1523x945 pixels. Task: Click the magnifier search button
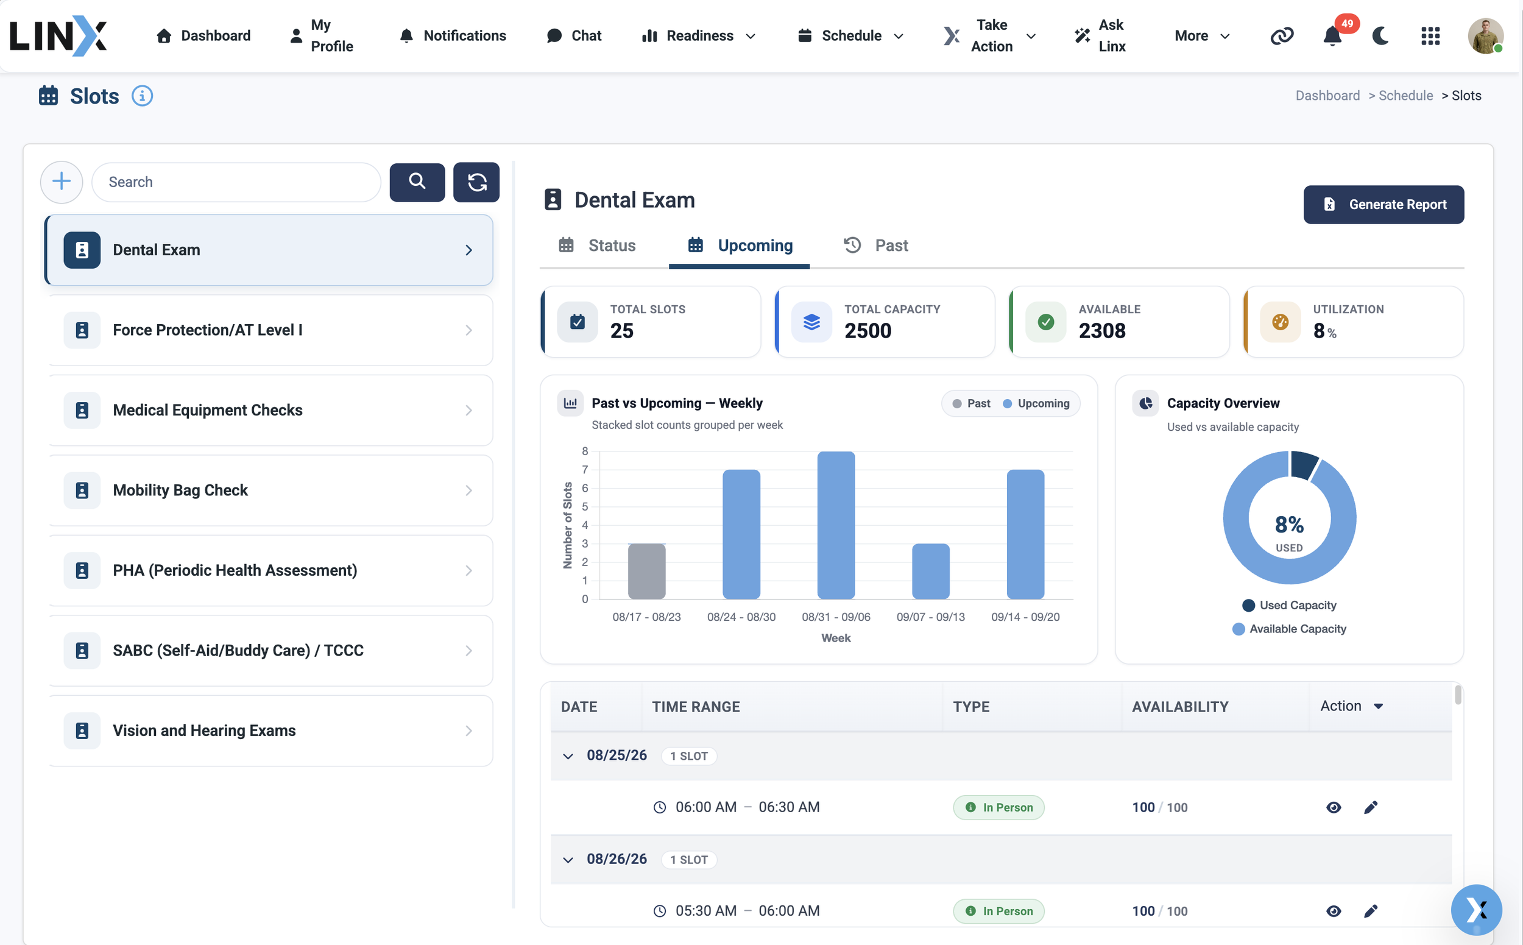pos(417,182)
